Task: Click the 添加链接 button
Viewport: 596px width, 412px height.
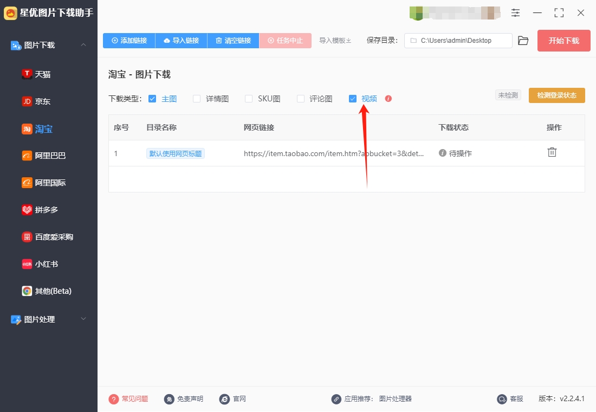Action: (x=129, y=40)
